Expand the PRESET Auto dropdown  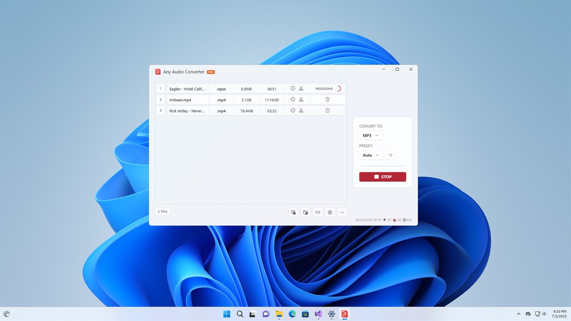point(370,155)
